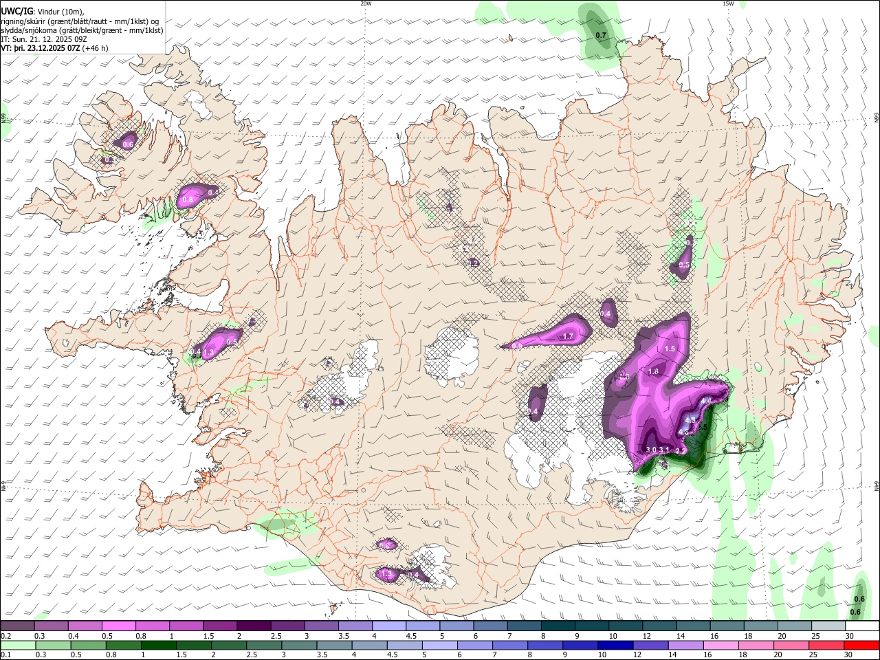Click the '15W' longitude label
This screenshot has height=660, width=880.
click(x=728, y=3)
